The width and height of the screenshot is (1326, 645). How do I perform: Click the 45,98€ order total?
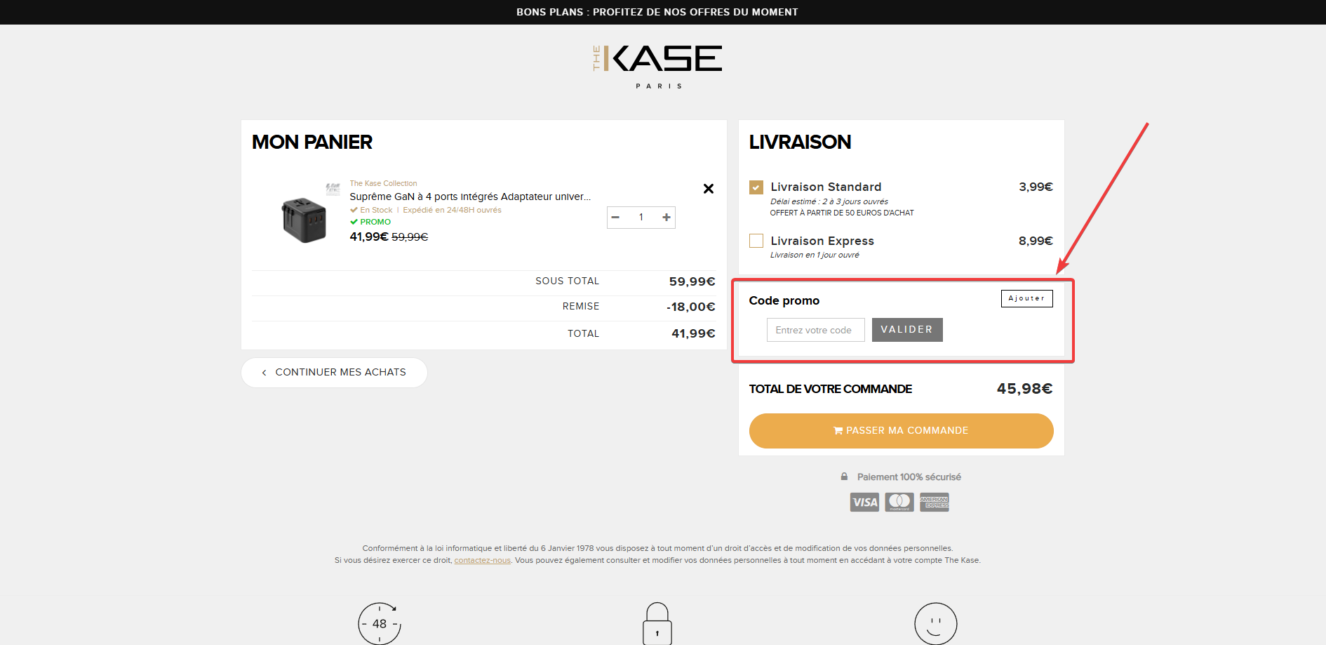click(1025, 389)
